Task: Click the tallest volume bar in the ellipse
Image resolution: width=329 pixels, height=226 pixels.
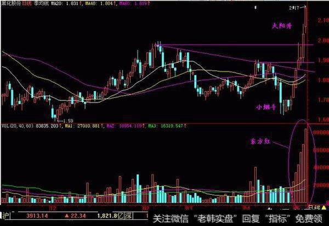Action: pos(307,165)
